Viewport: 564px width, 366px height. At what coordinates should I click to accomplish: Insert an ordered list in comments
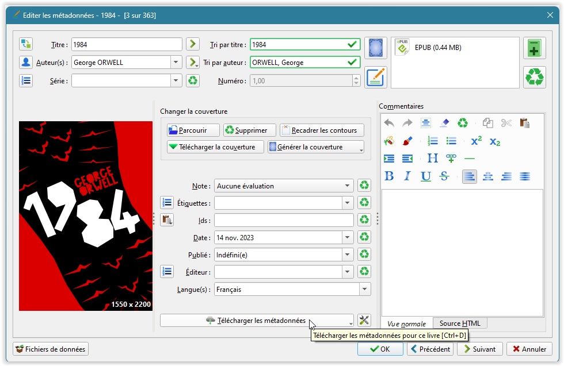pyautogui.click(x=433, y=141)
